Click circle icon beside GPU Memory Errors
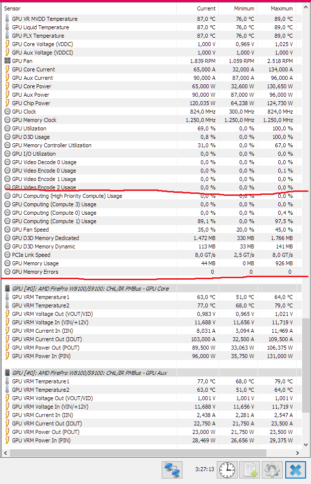 [x=7, y=272]
